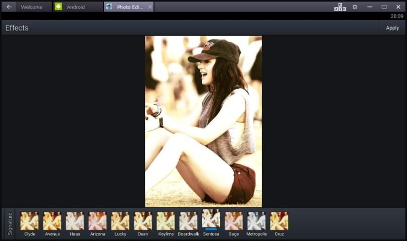Select the Arizona filter thumbnail

pyautogui.click(x=98, y=221)
